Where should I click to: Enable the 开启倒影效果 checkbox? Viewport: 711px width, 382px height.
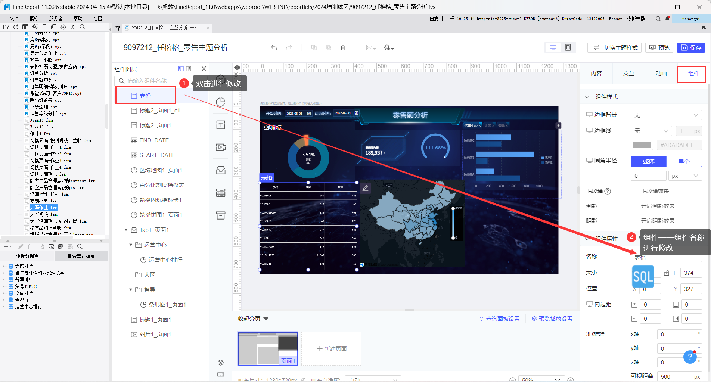click(634, 206)
